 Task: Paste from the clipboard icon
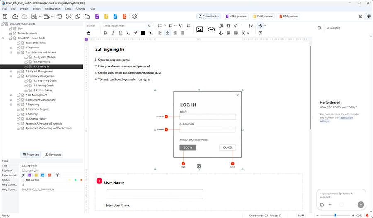(x=87, y=17)
